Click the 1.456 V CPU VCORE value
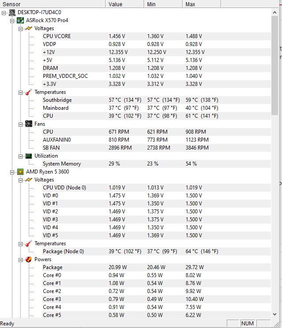This screenshot has width=282, height=328. (117, 36)
